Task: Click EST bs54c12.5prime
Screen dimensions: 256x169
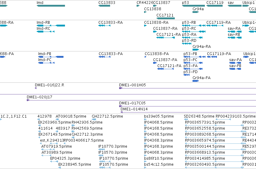Action: point(145,167)
